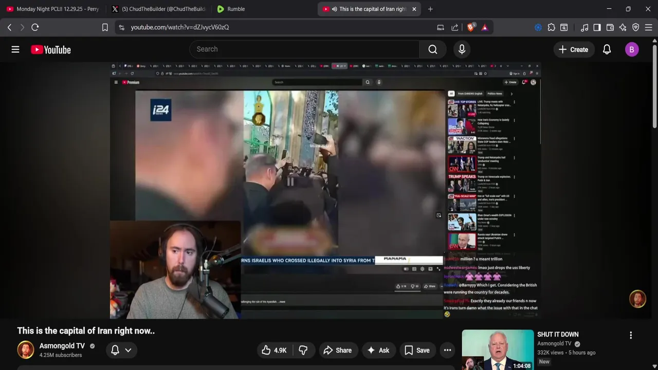Open the Asmongold TV channel name
The height and width of the screenshot is (370, 658).
coord(62,346)
